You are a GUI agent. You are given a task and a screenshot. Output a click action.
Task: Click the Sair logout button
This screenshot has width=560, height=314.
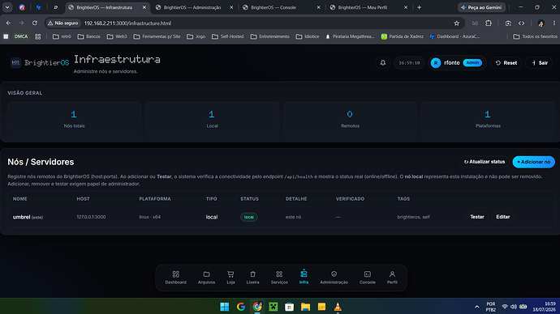point(539,62)
